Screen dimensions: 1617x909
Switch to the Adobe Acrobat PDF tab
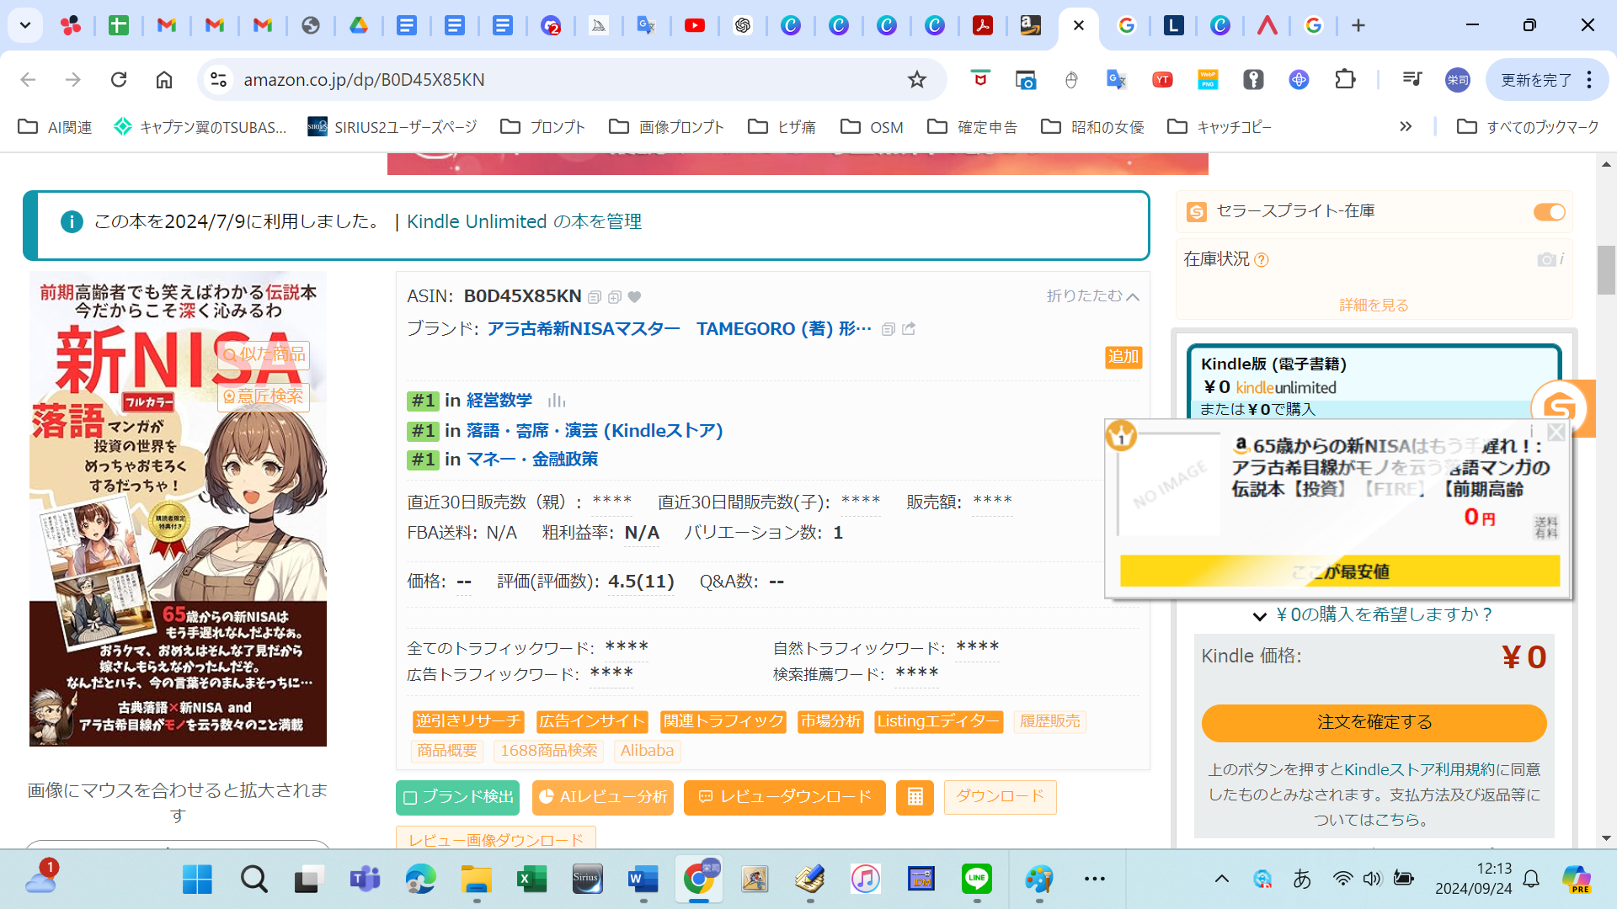(982, 25)
